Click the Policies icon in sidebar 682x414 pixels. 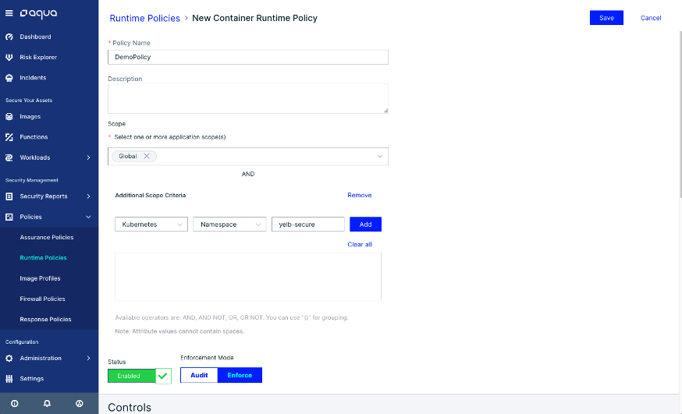[x=9, y=217]
